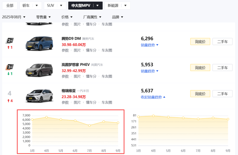Click the 7月 data point on sales chart
Image resolution: width=238 pixels, height=155 pixels.
click(x=89, y=125)
